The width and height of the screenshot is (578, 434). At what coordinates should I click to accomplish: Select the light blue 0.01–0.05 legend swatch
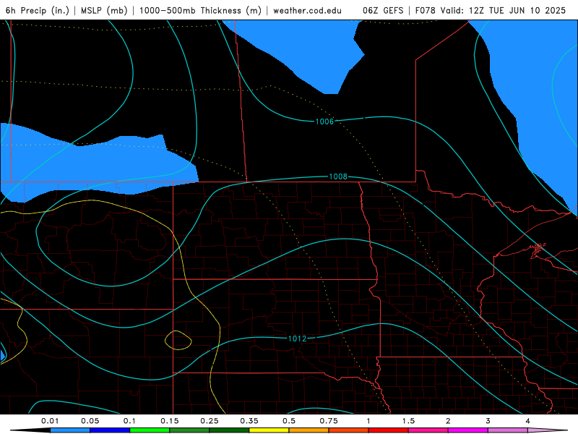70,430
